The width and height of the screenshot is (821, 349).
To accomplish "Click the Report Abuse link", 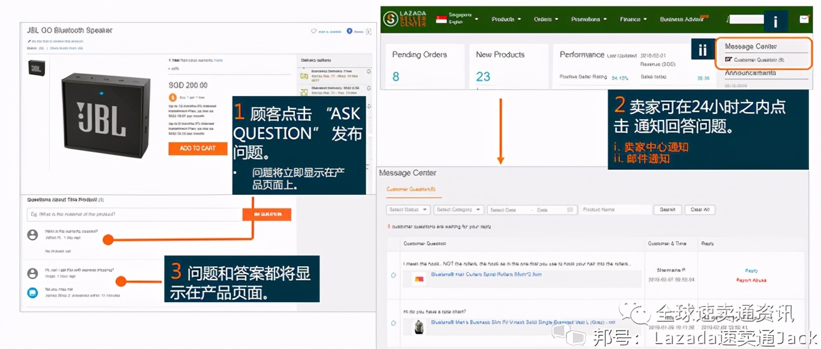I will pos(750,279).
